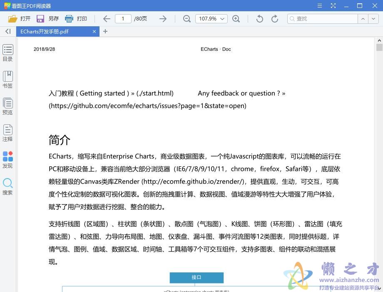Image resolution: width=383 pixels, height=292 pixels.
Task: Open the 107.9% zoom level dropdown
Action: pos(211,19)
